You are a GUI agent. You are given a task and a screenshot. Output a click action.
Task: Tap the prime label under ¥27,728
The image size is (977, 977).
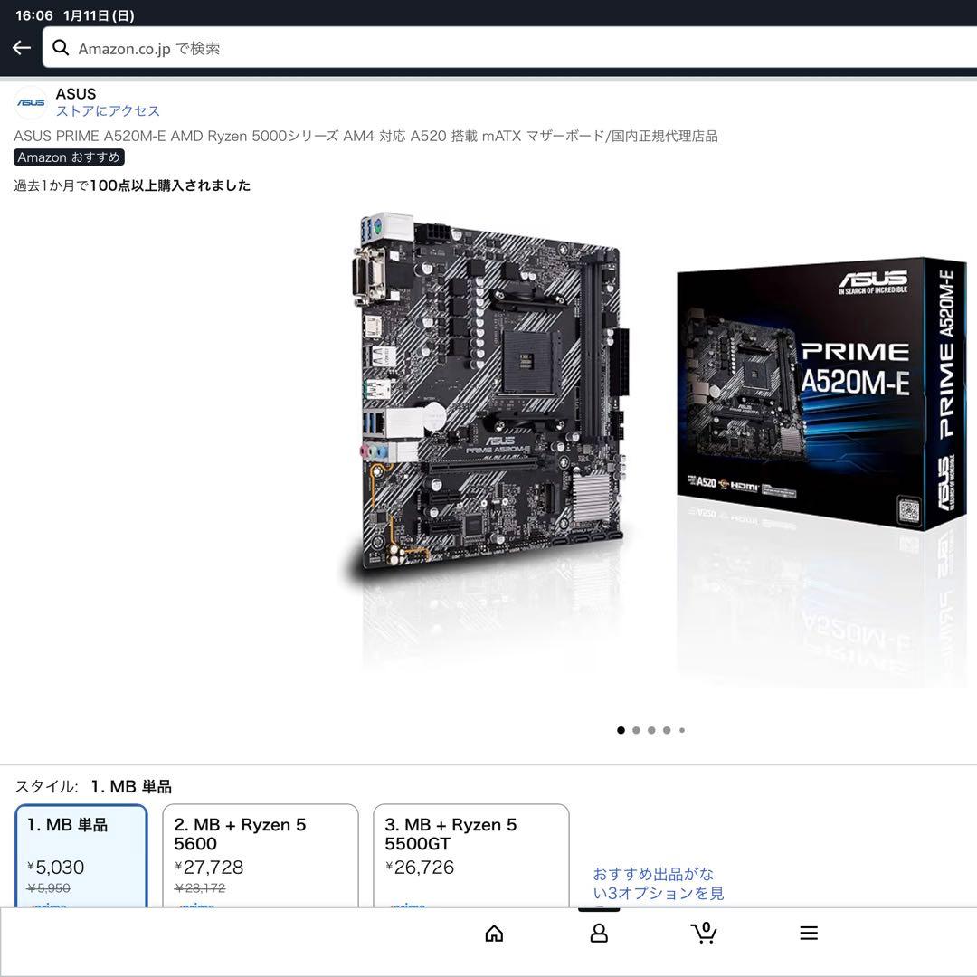click(x=198, y=907)
